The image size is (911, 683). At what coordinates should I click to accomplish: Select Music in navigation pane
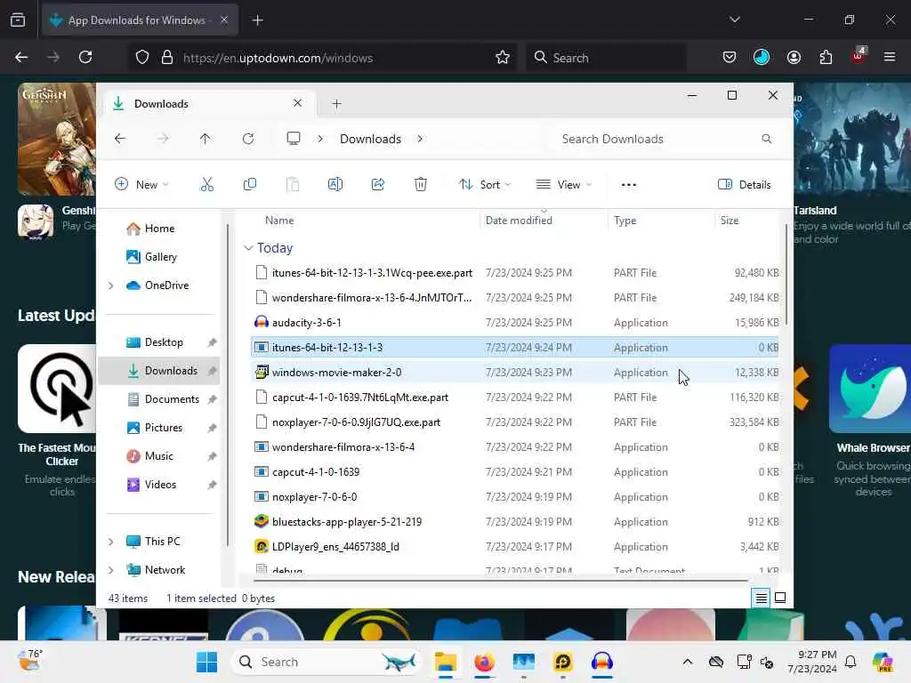point(158,456)
